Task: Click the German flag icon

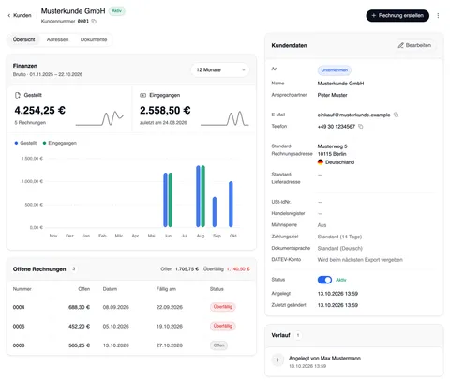Action: [321, 162]
